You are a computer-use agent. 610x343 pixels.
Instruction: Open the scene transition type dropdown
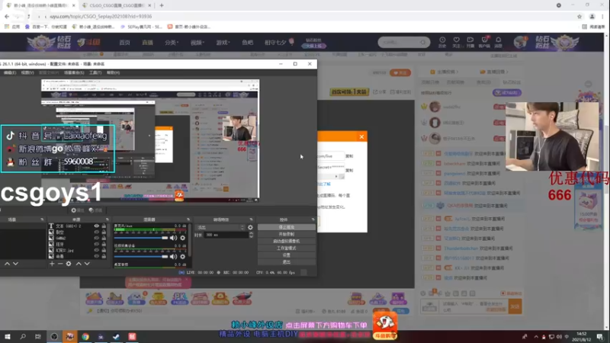pos(220,227)
